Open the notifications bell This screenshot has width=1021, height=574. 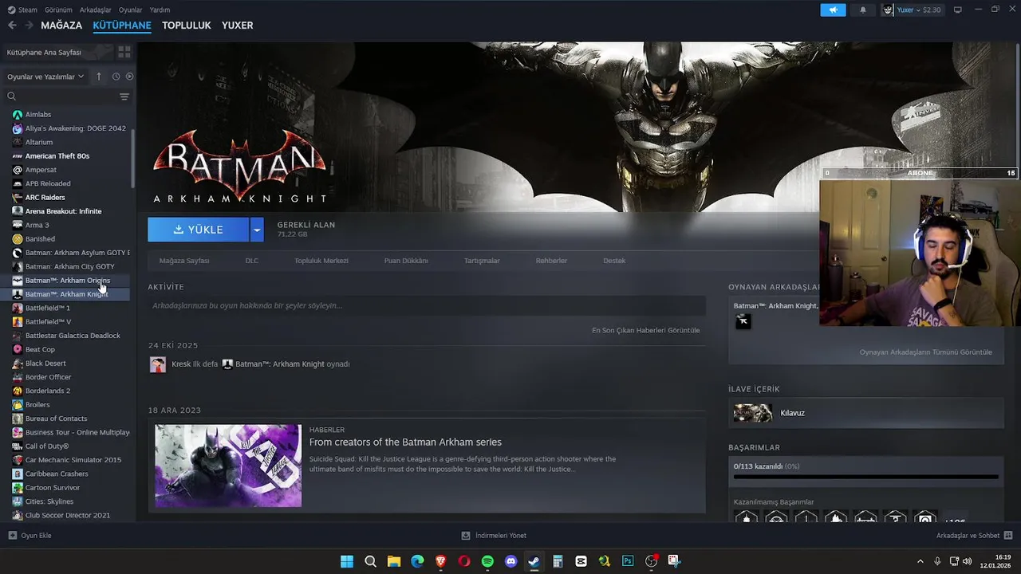pyautogui.click(x=862, y=10)
